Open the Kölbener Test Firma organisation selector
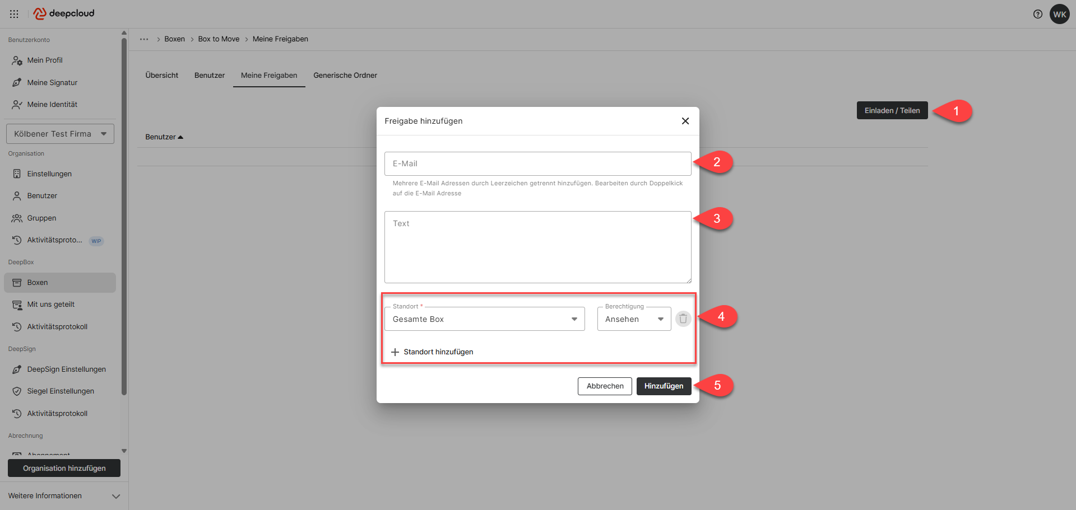Viewport: 1076px width, 510px height. pos(60,134)
